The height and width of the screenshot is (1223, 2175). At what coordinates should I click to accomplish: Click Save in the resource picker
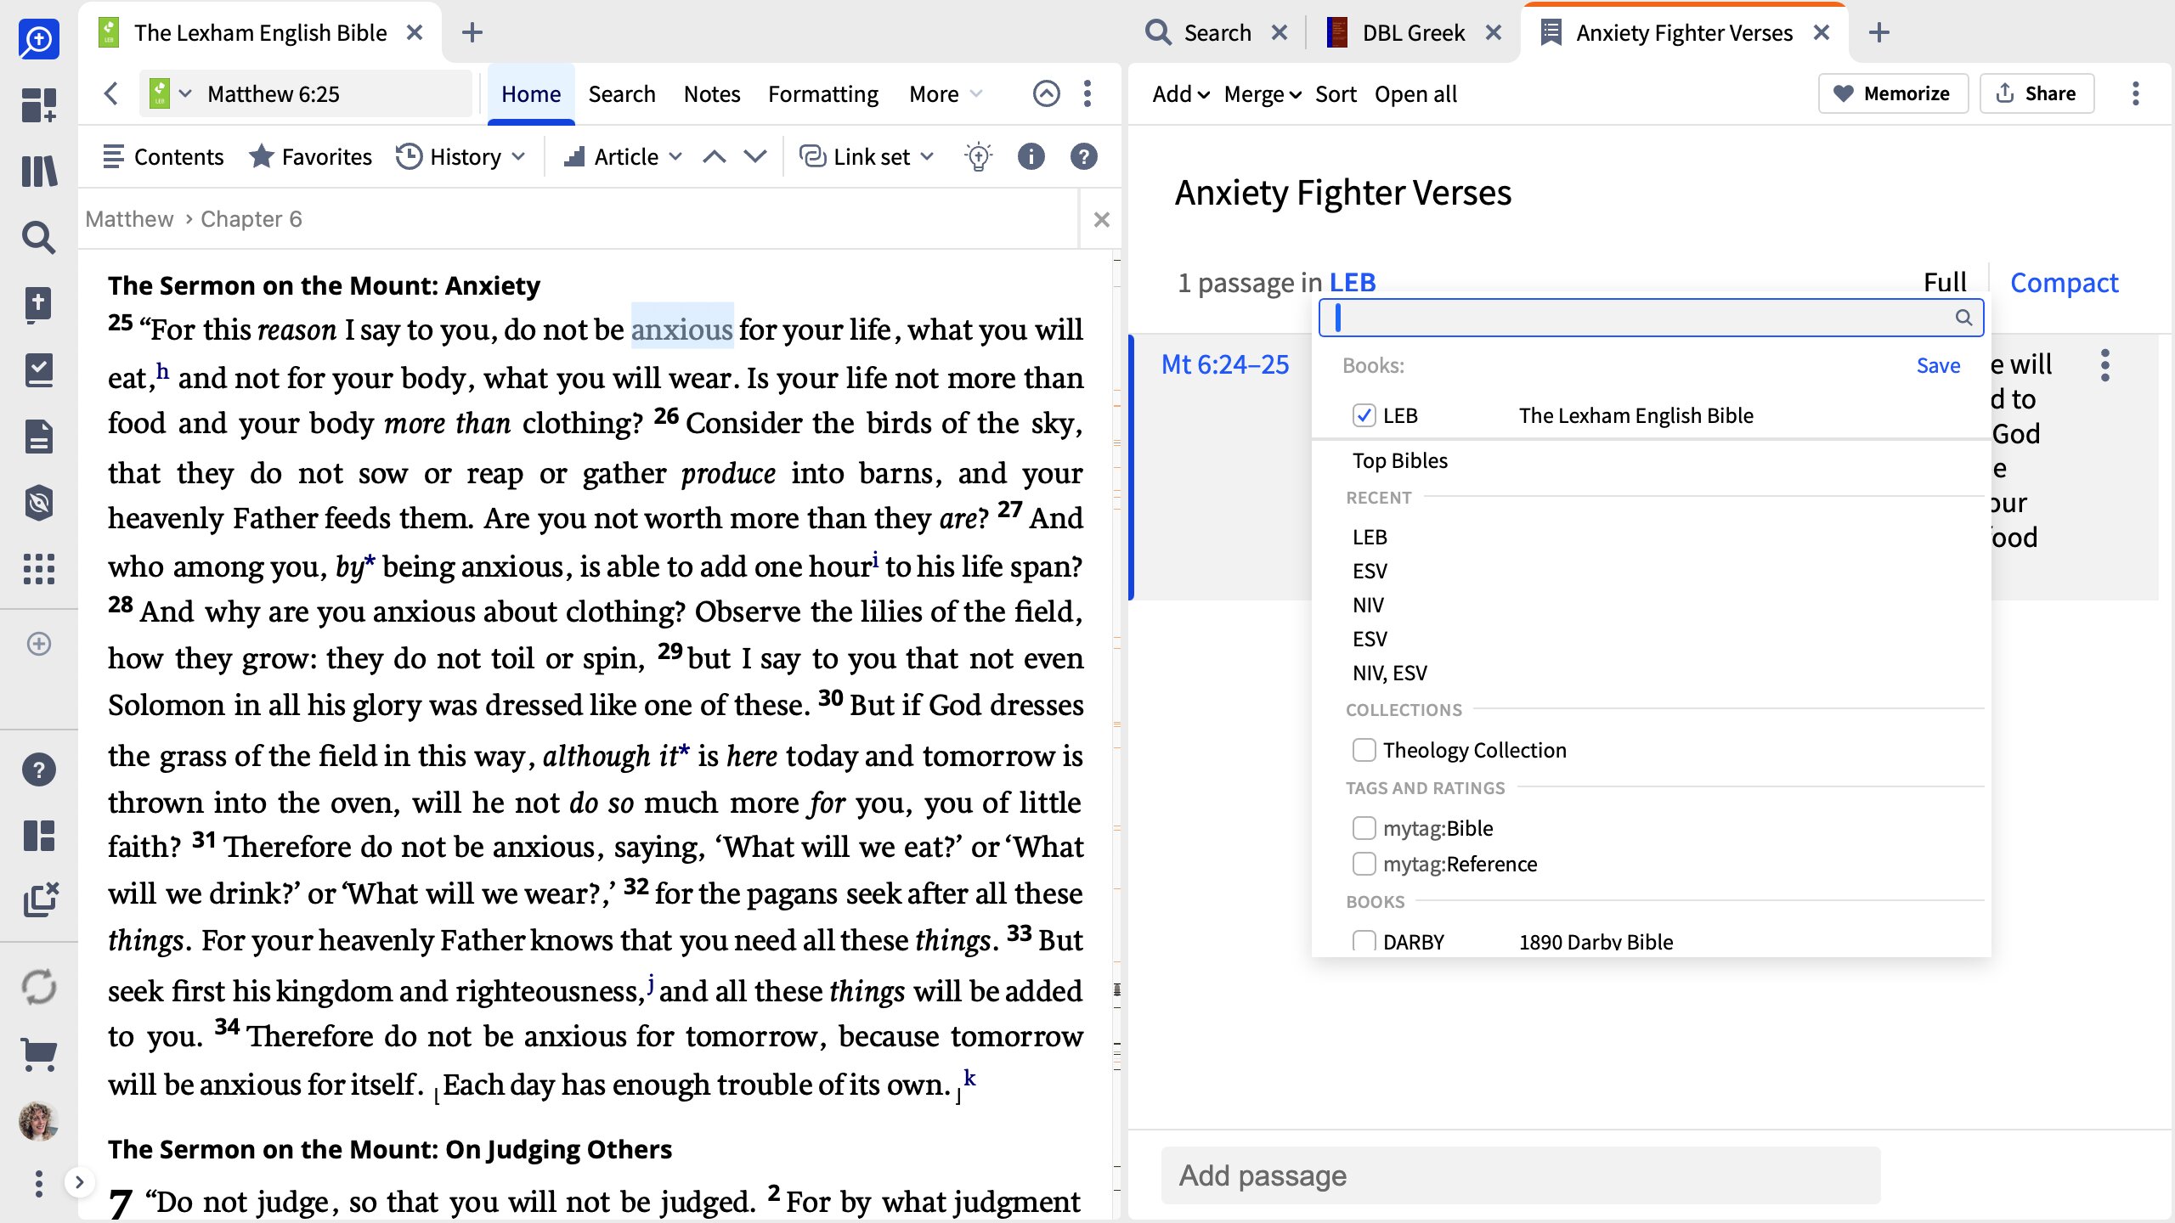[x=1938, y=366]
